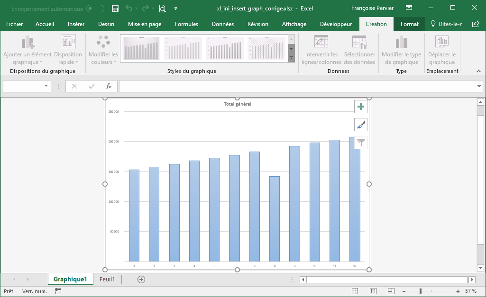Collapse the ribbon with chevron
Screen dimensions: 486x297
coord(478,71)
